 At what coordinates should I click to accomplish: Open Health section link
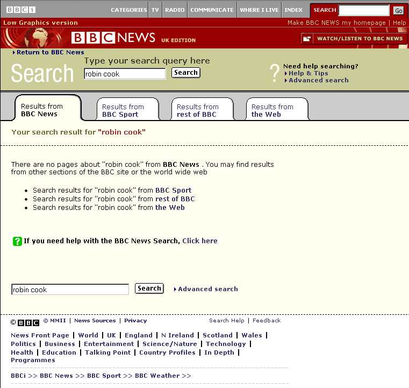click(22, 352)
